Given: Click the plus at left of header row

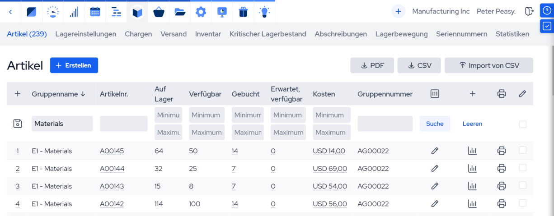Looking at the screenshot, I should coord(18,94).
